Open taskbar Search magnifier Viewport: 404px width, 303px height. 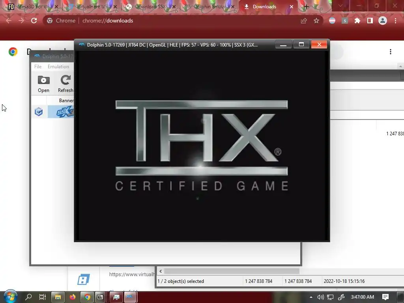pos(28,297)
